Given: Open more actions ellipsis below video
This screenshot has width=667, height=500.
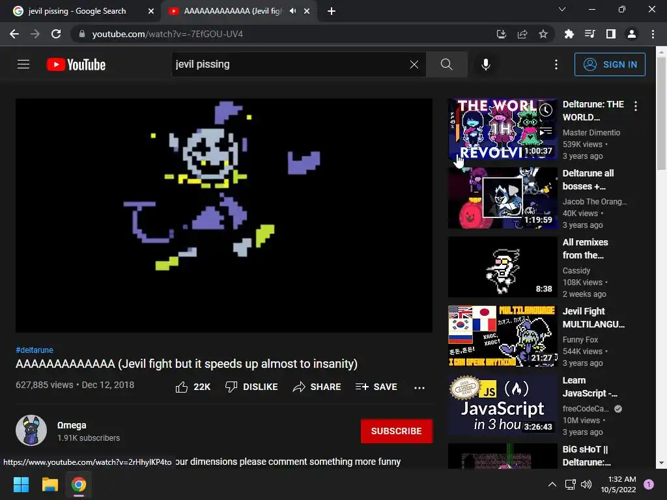Looking at the screenshot, I should tap(419, 387).
